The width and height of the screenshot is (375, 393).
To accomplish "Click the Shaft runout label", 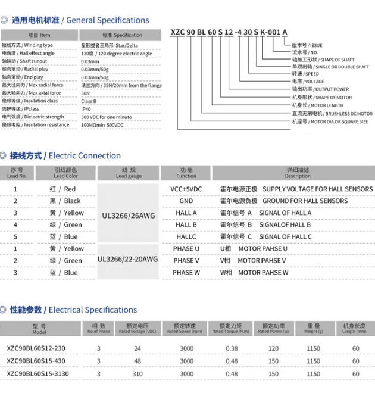I will coord(24,61).
